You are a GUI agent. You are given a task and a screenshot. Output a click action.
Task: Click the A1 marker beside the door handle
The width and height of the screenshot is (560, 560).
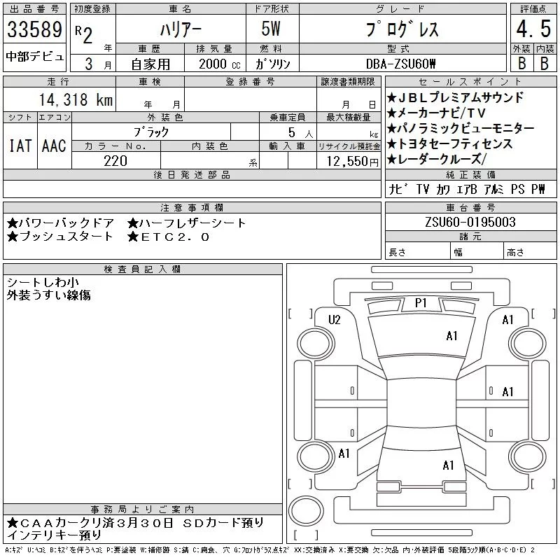point(508,392)
